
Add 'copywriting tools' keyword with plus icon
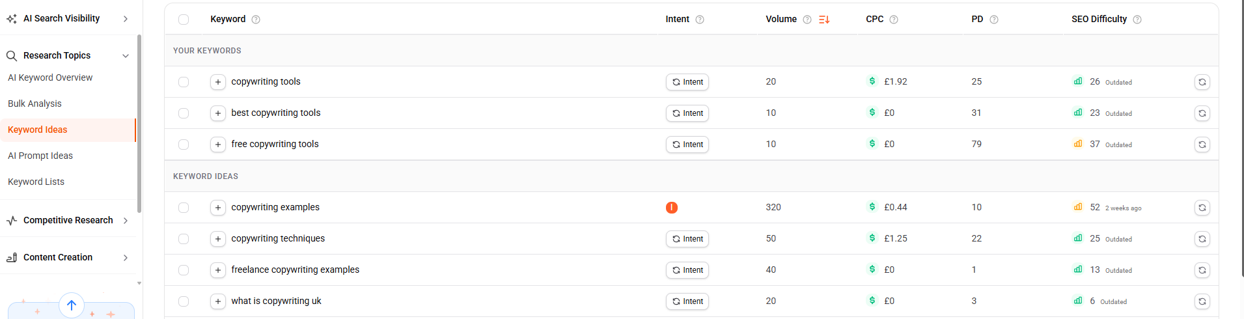218,82
